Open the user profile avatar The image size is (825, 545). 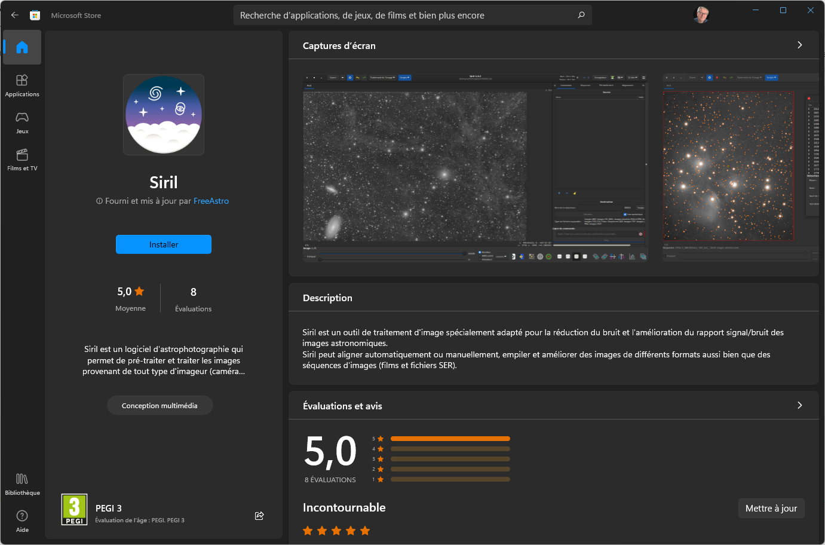(701, 15)
